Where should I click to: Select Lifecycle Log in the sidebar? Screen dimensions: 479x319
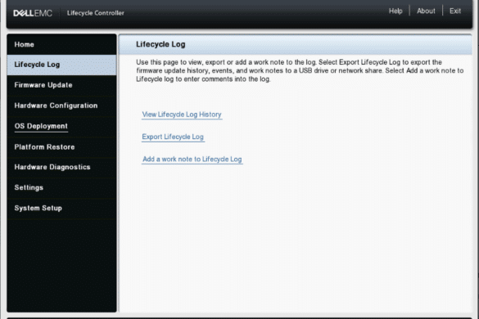pyautogui.click(x=61, y=65)
